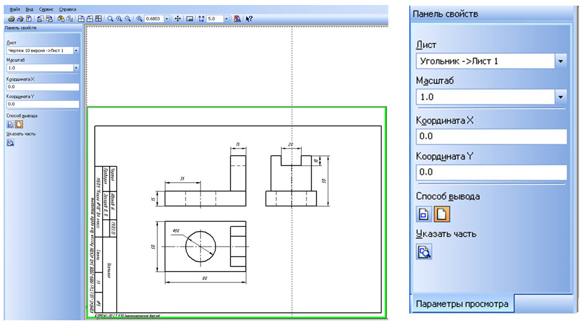Select the 'Параметры просмотра' tab

tap(462, 304)
